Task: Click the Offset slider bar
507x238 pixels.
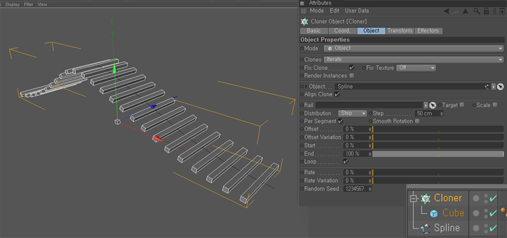Action: point(438,129)
